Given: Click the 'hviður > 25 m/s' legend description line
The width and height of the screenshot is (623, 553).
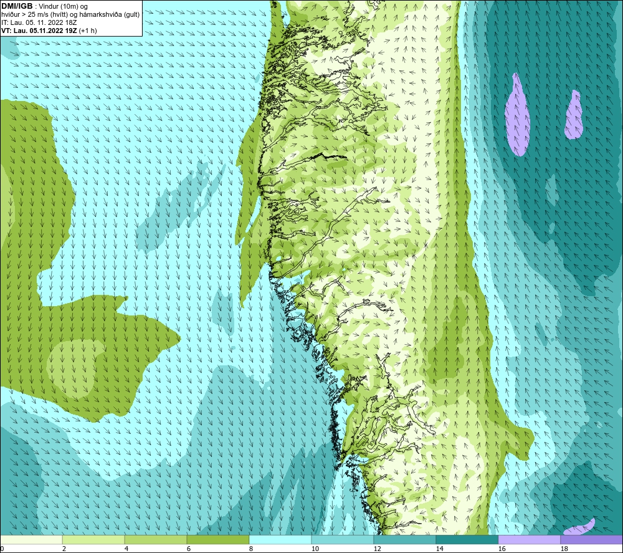Looking at the screenshot, I should click(70, 15).
